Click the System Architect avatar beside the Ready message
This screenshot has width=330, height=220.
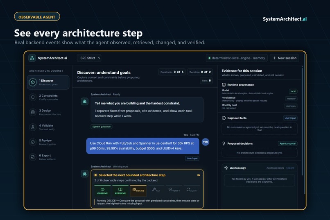click(x=85, y=102)
